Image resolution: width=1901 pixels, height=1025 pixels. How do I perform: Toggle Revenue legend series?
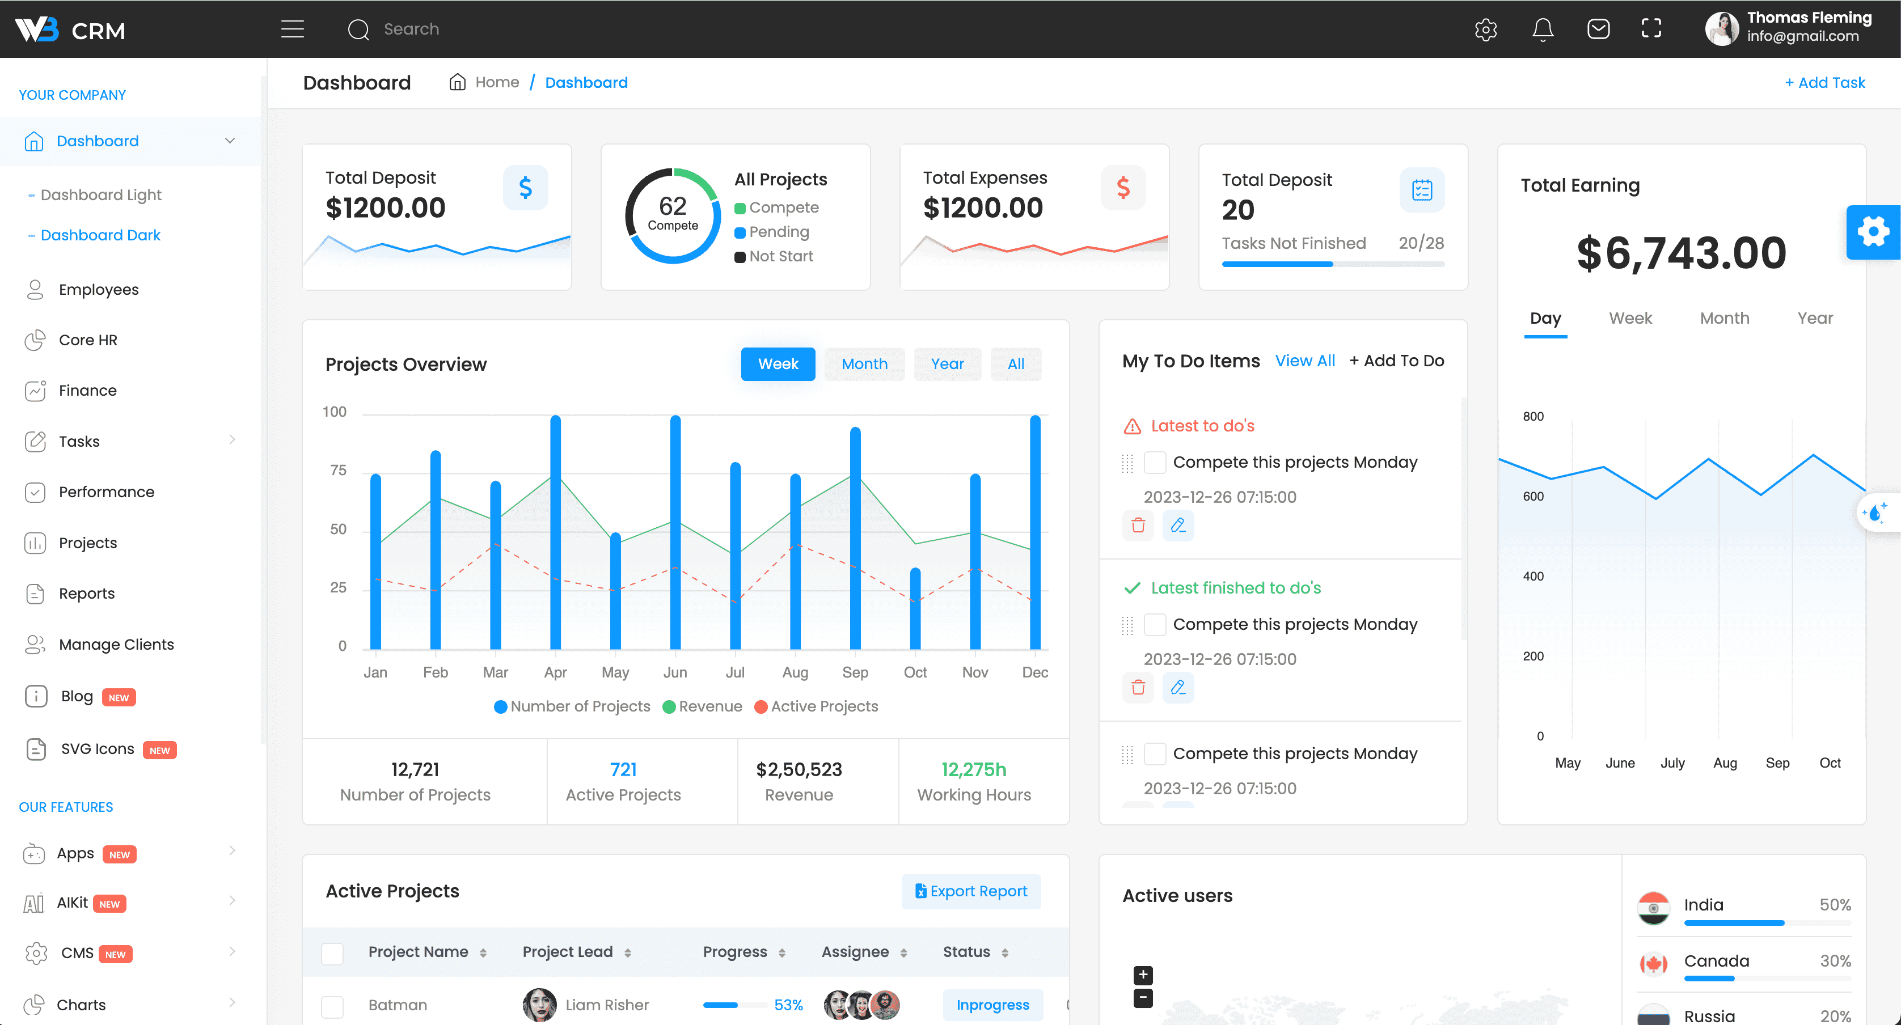[x=703, y=707]
